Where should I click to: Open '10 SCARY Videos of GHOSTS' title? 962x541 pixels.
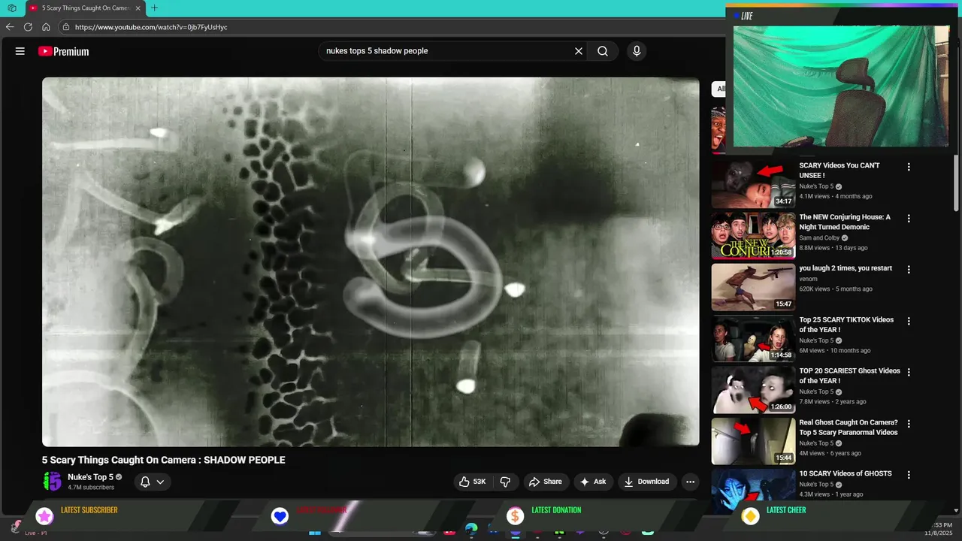[846, 473]
